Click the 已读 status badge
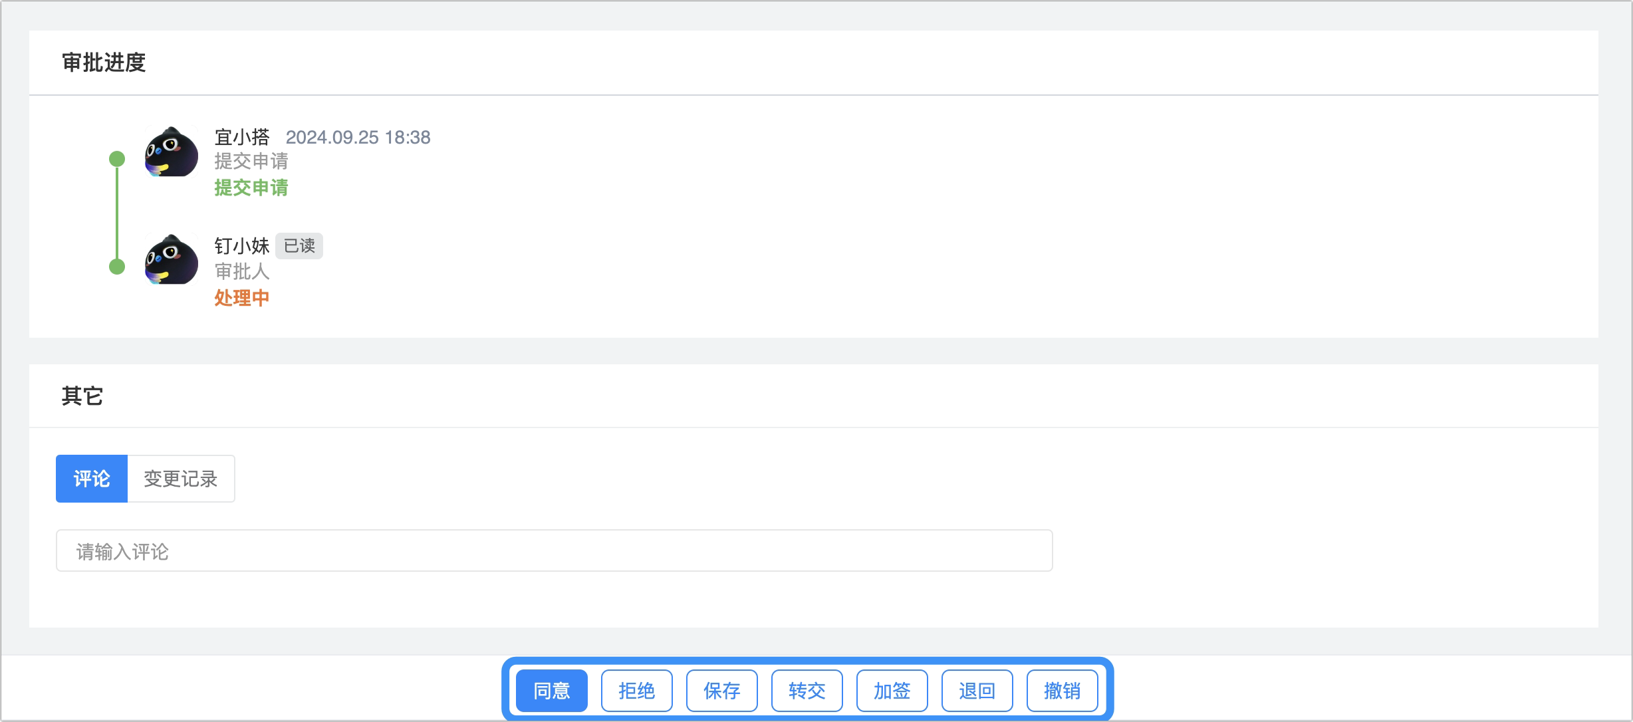This screenshot has height=722, width=1633. [x=299, y=246]
